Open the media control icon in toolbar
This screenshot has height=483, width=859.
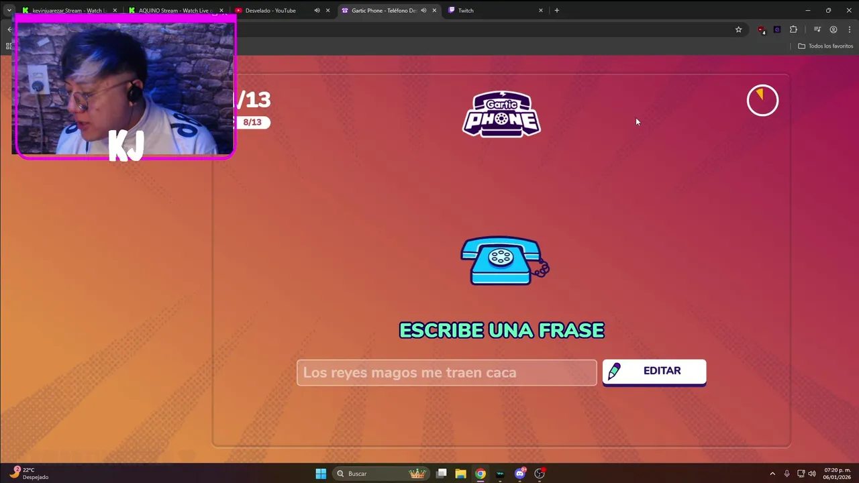tap(817, 30)
